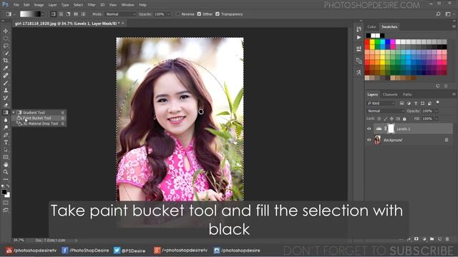Lock all on the layer with the padlock icon
This screenshot has width=458, height=257.
(404, 119)
